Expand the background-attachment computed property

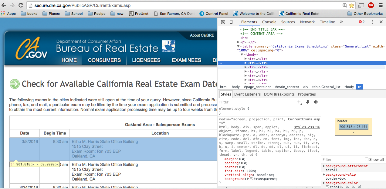pyautogui.click(x=324, y=166)
